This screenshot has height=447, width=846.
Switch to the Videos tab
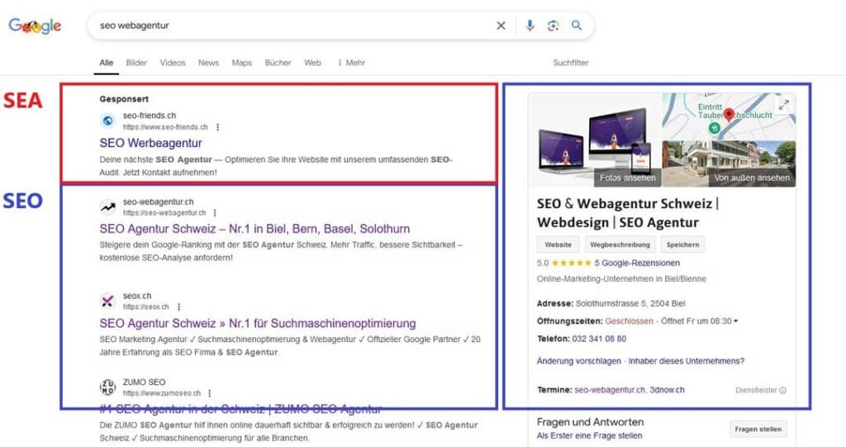click(x=173, y=63)
